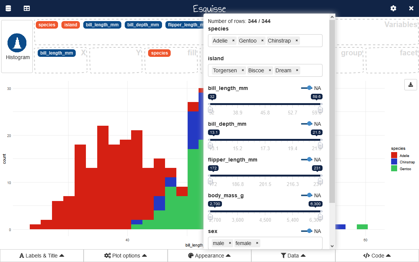Remove the female tag from sex filter
The height and width of the screenshot is (262, 419).
(x=257, y=243)
